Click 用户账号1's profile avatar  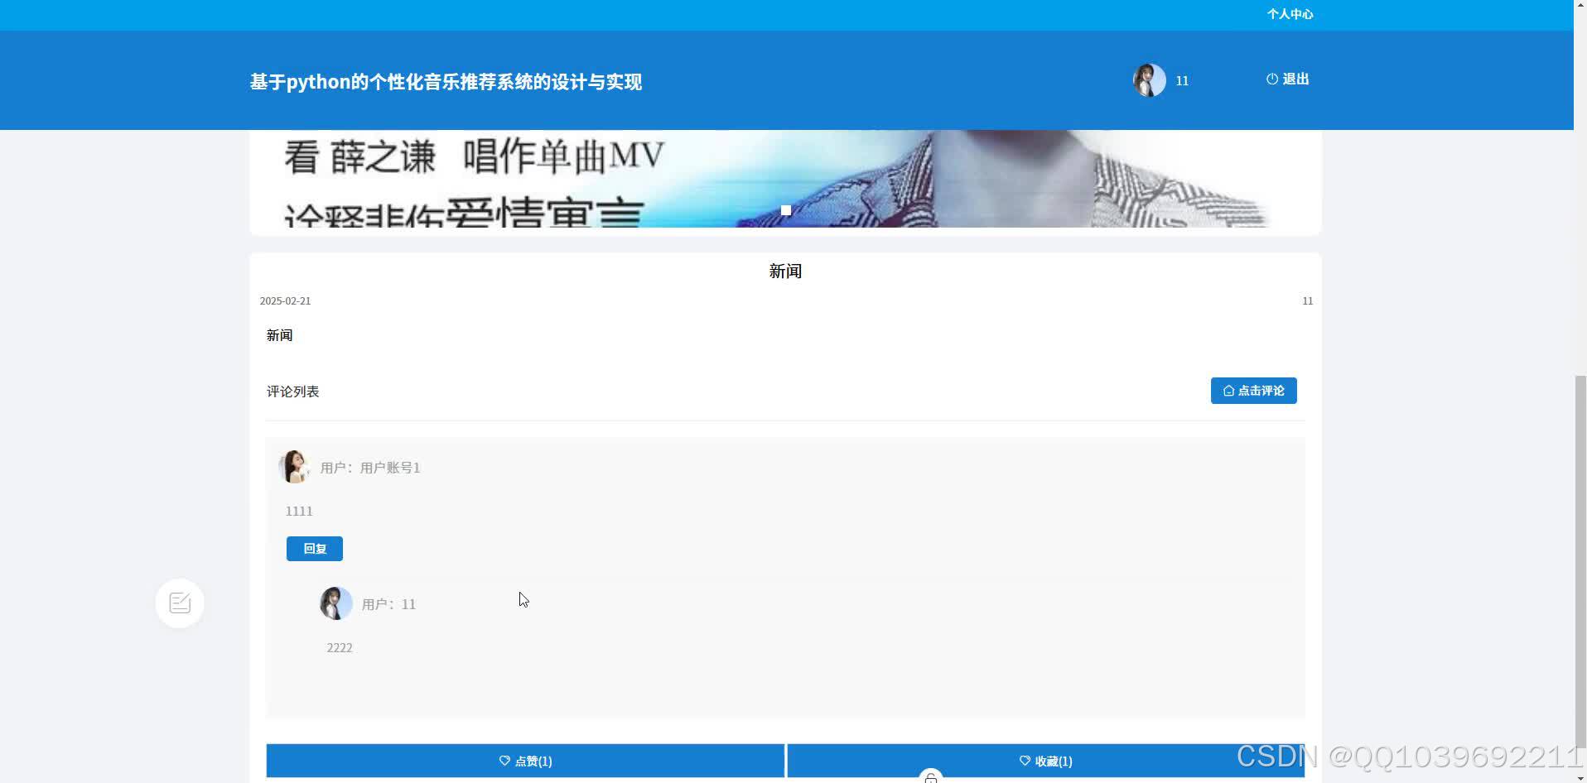294,466
